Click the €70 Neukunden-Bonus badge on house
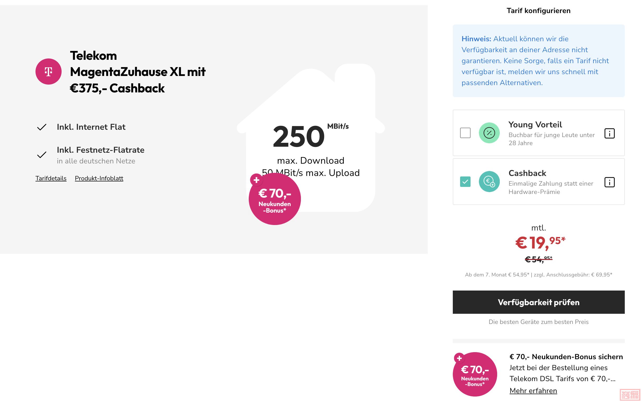Screen dimensions: 642x402 tap(275, 199)
